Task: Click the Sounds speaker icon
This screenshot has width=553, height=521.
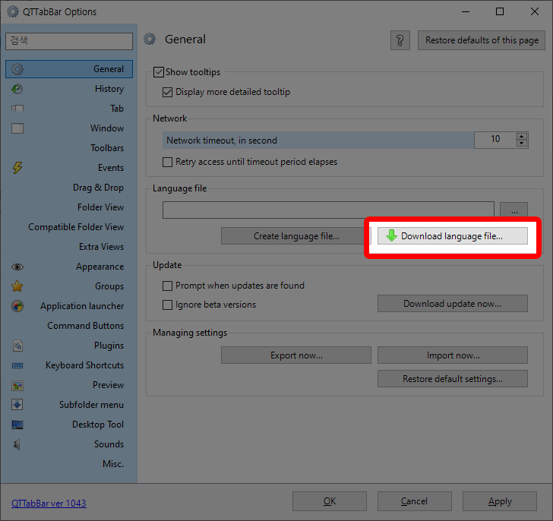Action: (17, 444)
